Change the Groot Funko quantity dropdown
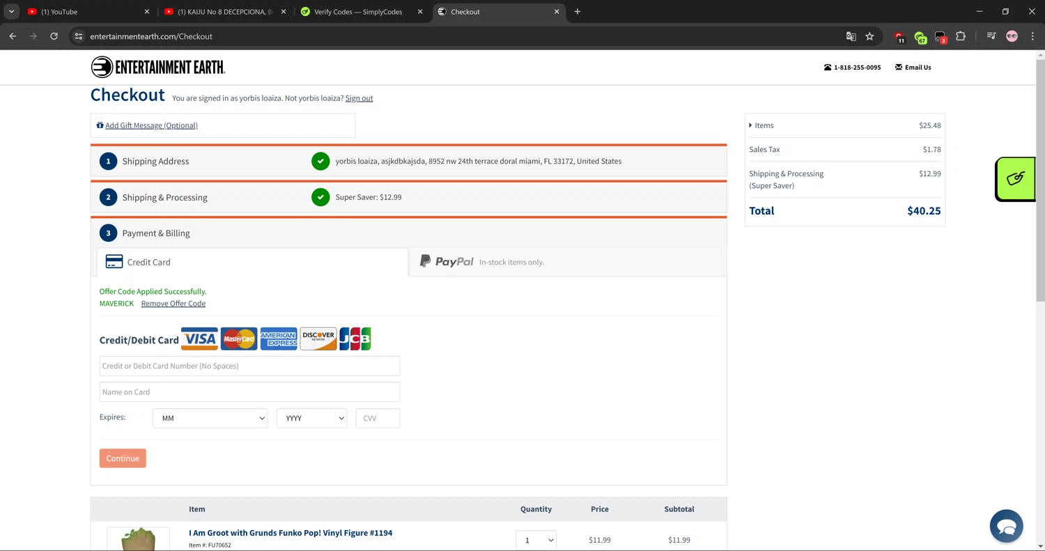Viewport: 1045px width, 551px height. [x=536, y=540]
